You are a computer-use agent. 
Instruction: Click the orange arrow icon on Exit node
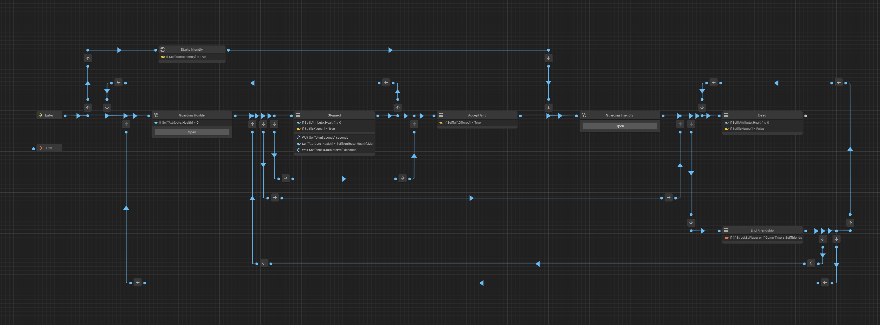point(40,148)
